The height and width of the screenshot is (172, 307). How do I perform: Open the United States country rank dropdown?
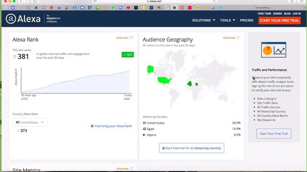pos(30,122)
